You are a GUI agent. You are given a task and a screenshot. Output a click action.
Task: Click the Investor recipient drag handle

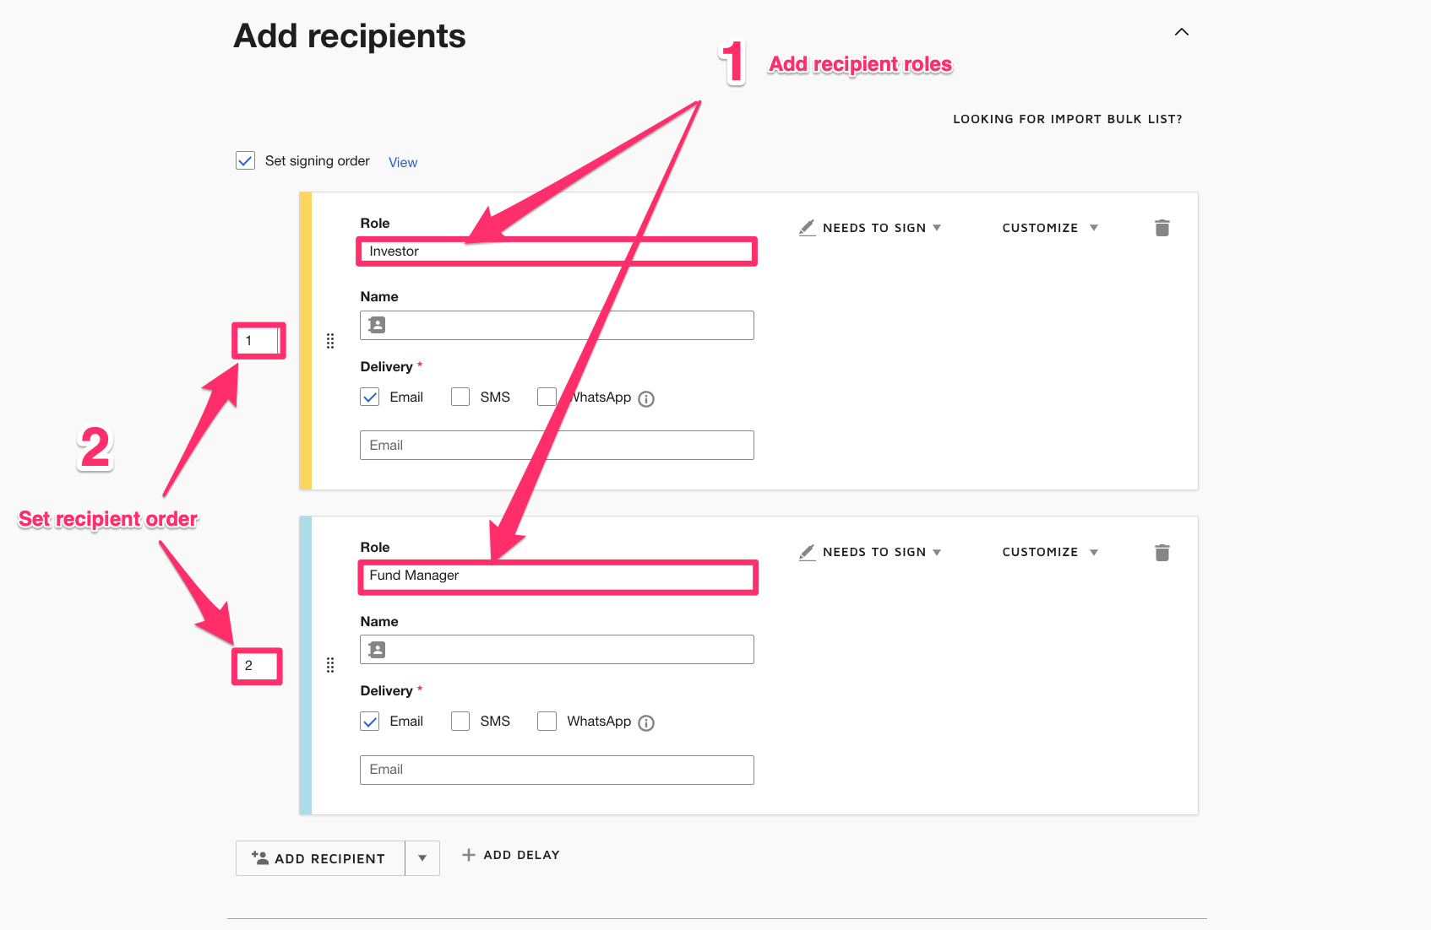click(x=330, y=341)
